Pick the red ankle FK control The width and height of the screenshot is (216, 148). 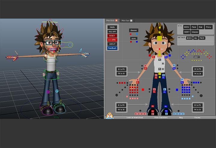[x=153, y=106]
